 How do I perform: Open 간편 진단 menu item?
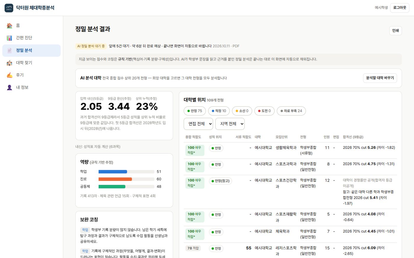point(31,38)
